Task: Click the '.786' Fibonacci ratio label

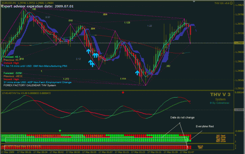Action: tap(34, 9)
